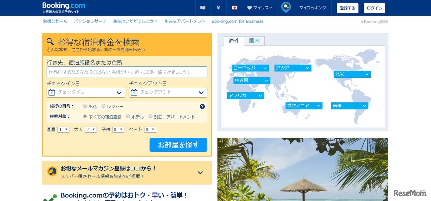Select 別荘、アパートメント search target
Screen dimensions: 431x201
click(x=151, y=116)
